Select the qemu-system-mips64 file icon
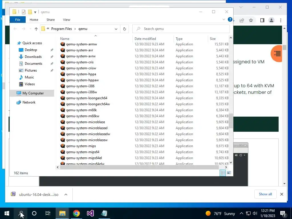Viewport: 292px width, 219px height. (63, 152)
